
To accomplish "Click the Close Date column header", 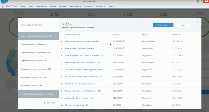I will (x=177, y=35).
